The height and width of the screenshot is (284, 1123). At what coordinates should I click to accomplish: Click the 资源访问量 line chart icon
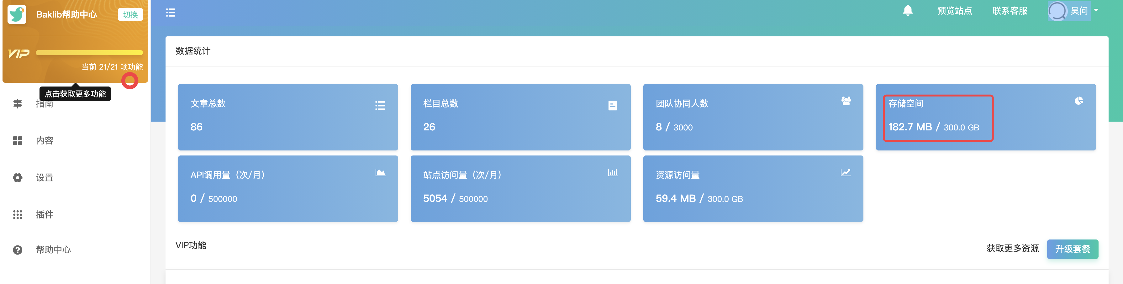coord(846,172)
